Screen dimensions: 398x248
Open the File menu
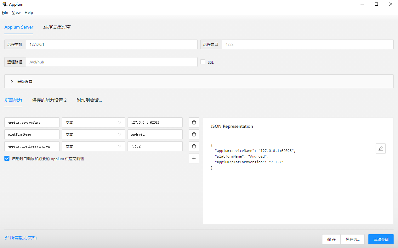pos(5,13)
